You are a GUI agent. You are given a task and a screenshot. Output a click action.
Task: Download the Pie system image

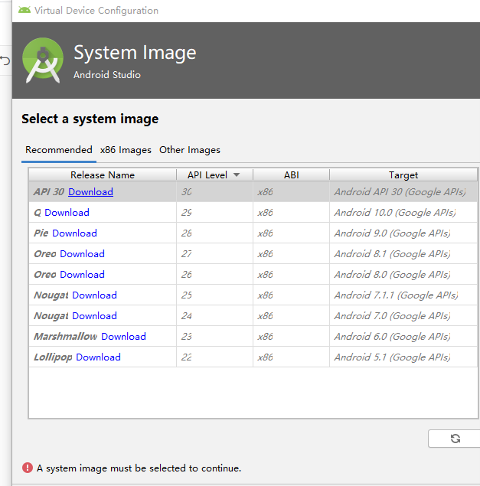75,233
